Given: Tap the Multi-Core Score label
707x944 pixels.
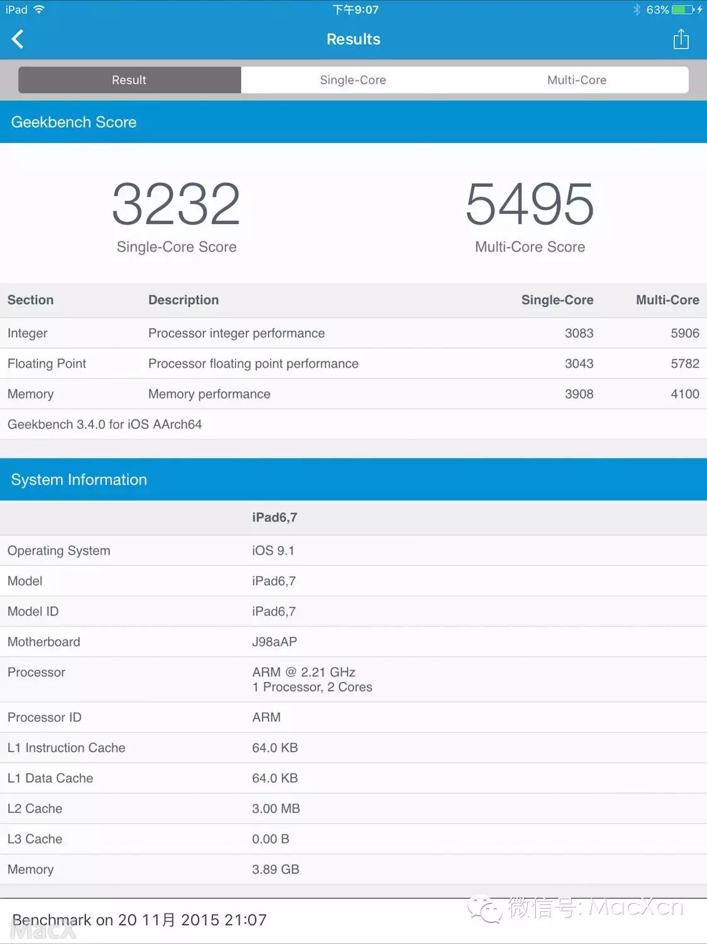Looking at the screenshot, I should click(530, 247).
